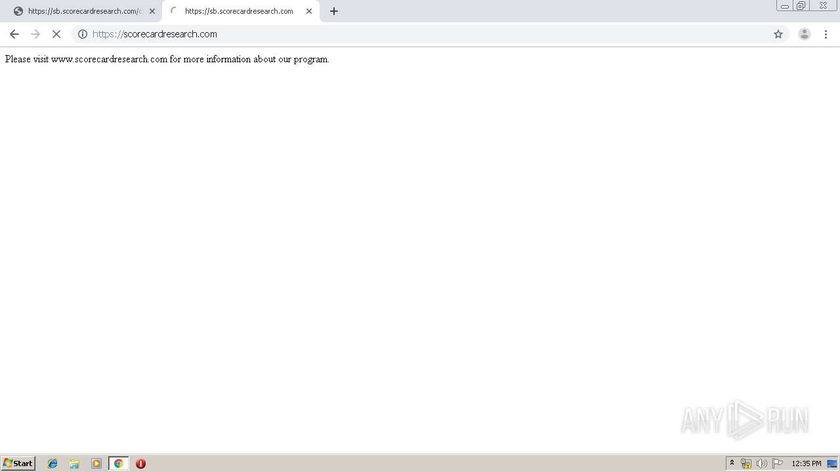Click the 12:35 PM clock
This screenshot has height=472, width=840.
pyautogui.click(x=807, y=463)
